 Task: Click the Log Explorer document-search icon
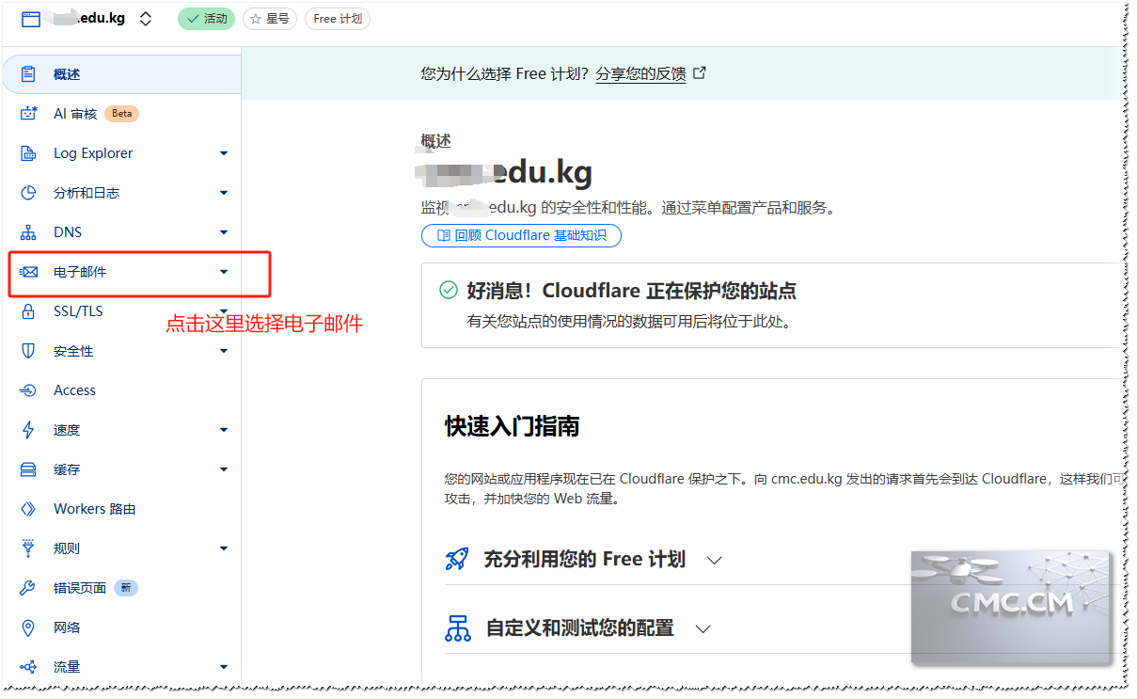pos(28,153)
